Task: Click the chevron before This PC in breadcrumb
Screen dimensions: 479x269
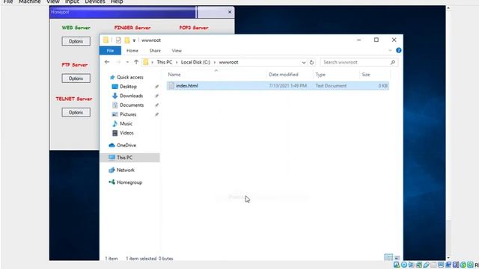Action: point(152,62)
